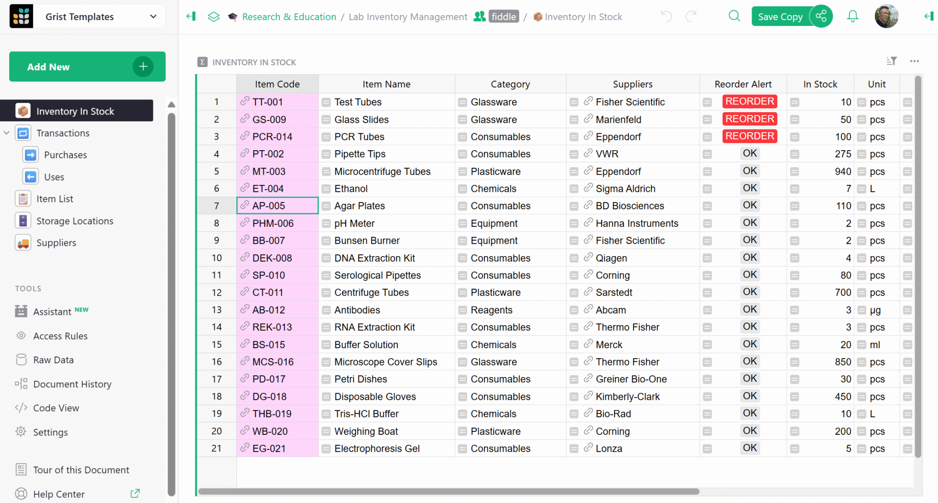Expand the right creator panel
Screen dimensions: 938x503
tap(929, 16)
